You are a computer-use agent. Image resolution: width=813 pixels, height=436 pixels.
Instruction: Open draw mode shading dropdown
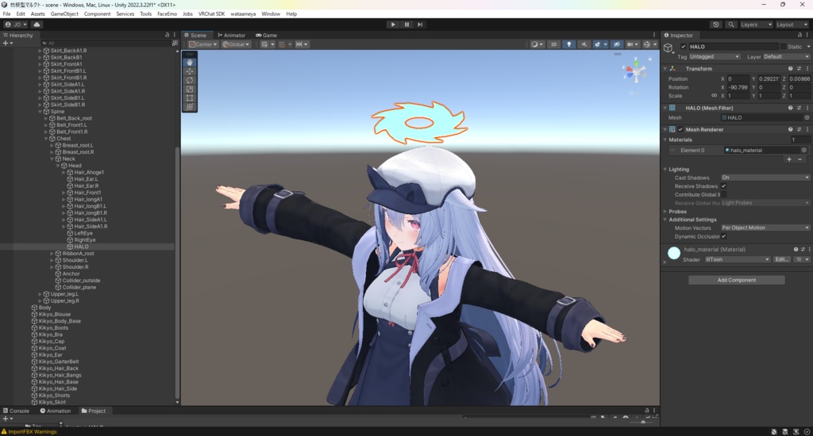tap(536, 44)
